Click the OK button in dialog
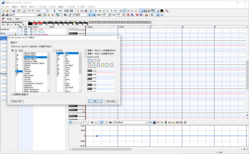The height and width of the screenshot is (154, 249). pos(95,101)
